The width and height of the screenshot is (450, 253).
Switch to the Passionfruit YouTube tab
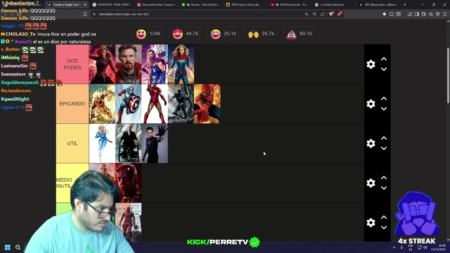coord(290,5)
